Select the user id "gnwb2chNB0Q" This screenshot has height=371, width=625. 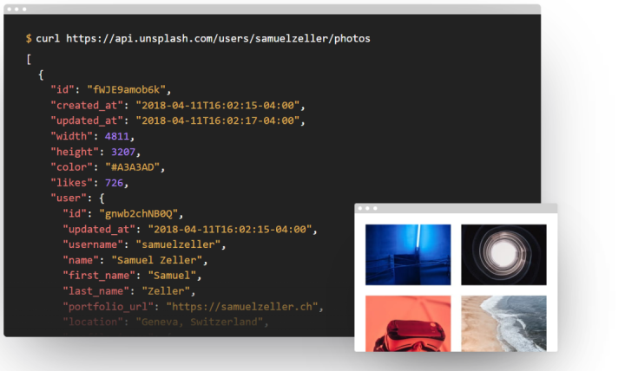pyautogui.click(x=138, y=214)
